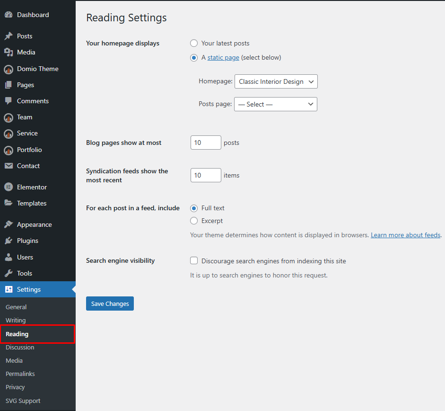Viewport: 445px width, 411px height.
Task: Select the Domio Theme icon
Action: click(x=9, y=69)
